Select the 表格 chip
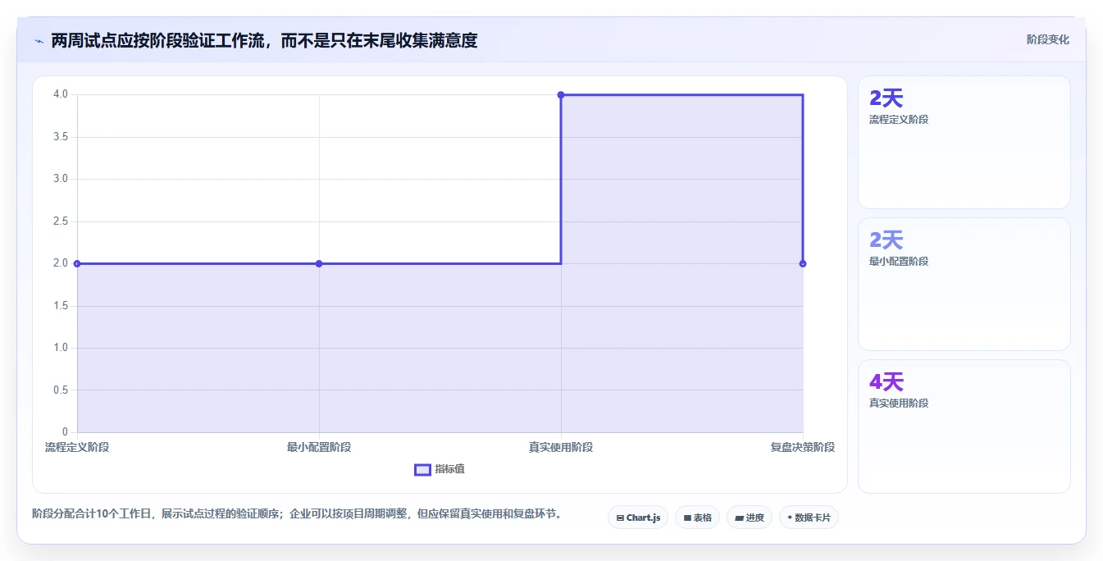Viewport: 1103px width, 561px height. (697, 518)
